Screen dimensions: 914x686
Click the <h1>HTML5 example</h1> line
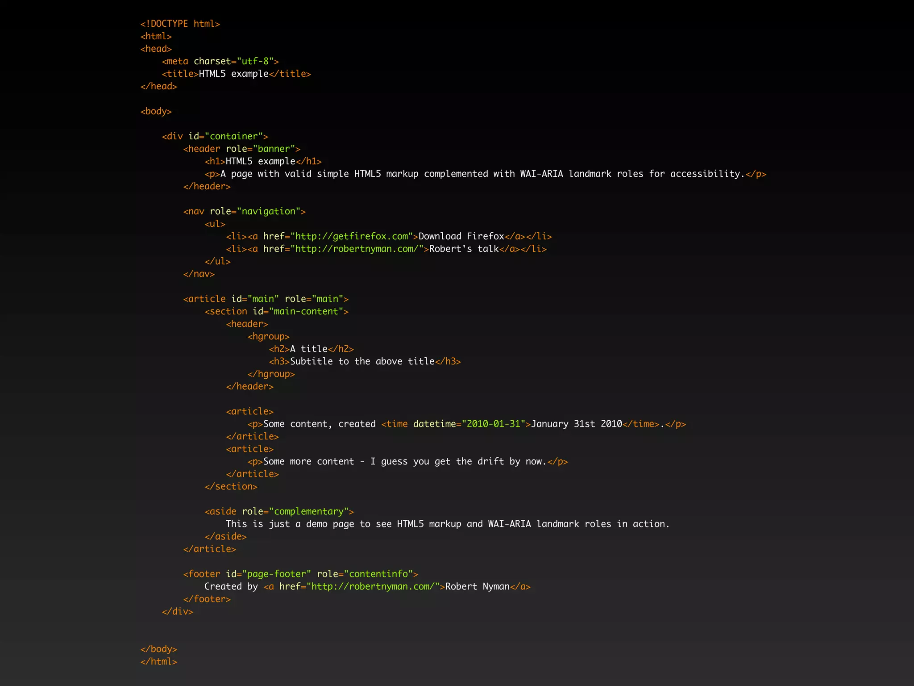[263, 161]
